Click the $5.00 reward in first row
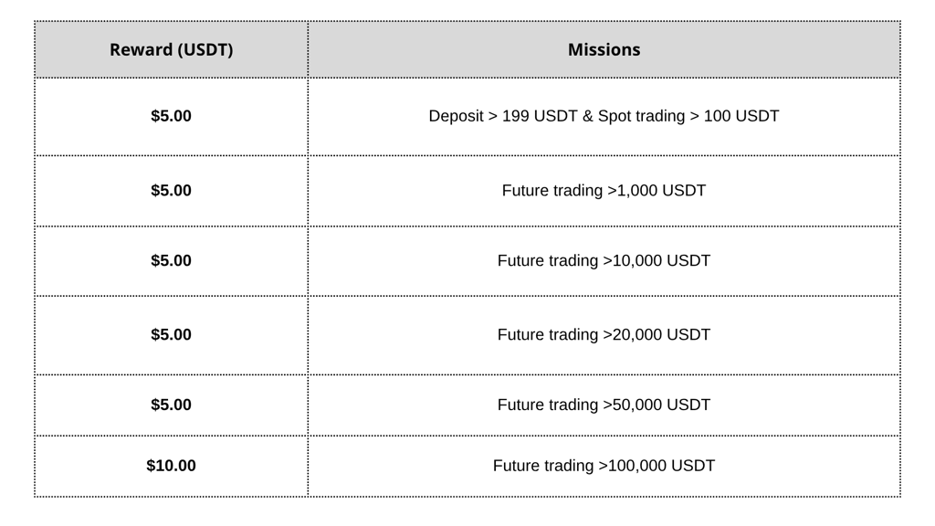This screenshot has height=526, width=935. pos(171,116)
